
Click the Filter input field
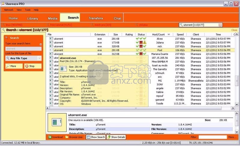(213, 137)
